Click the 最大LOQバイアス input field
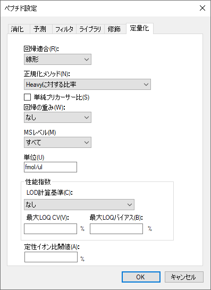Viewport: 211px width, 290px height. coord(116,229)
